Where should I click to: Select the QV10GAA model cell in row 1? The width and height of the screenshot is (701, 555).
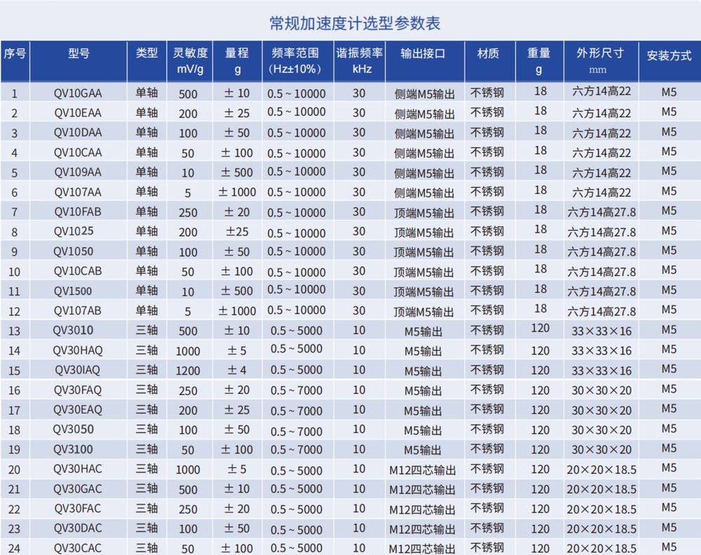(x=81, y=92)
